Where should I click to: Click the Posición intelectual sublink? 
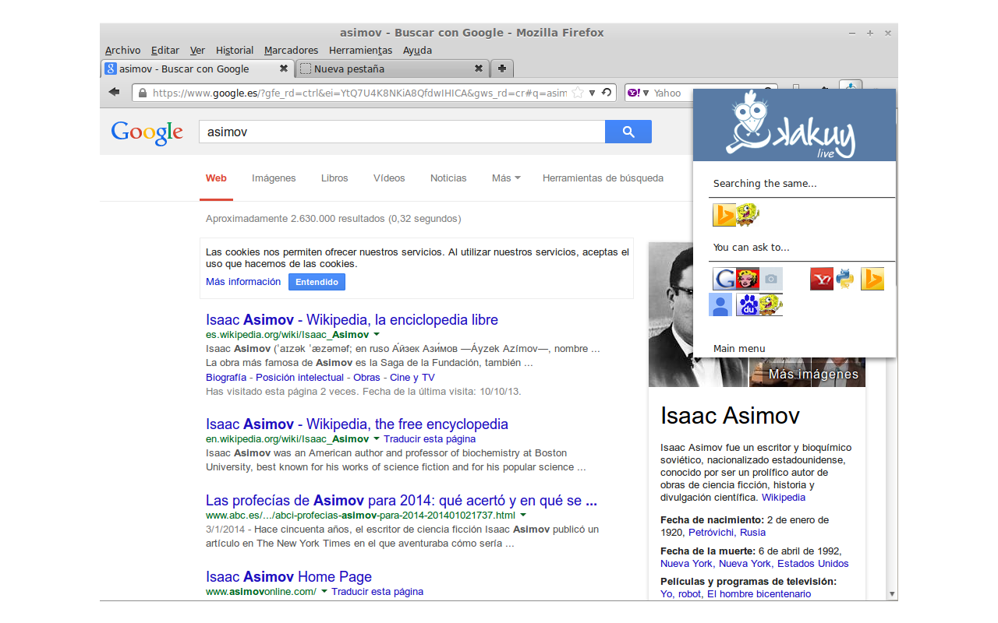point(300,378)
